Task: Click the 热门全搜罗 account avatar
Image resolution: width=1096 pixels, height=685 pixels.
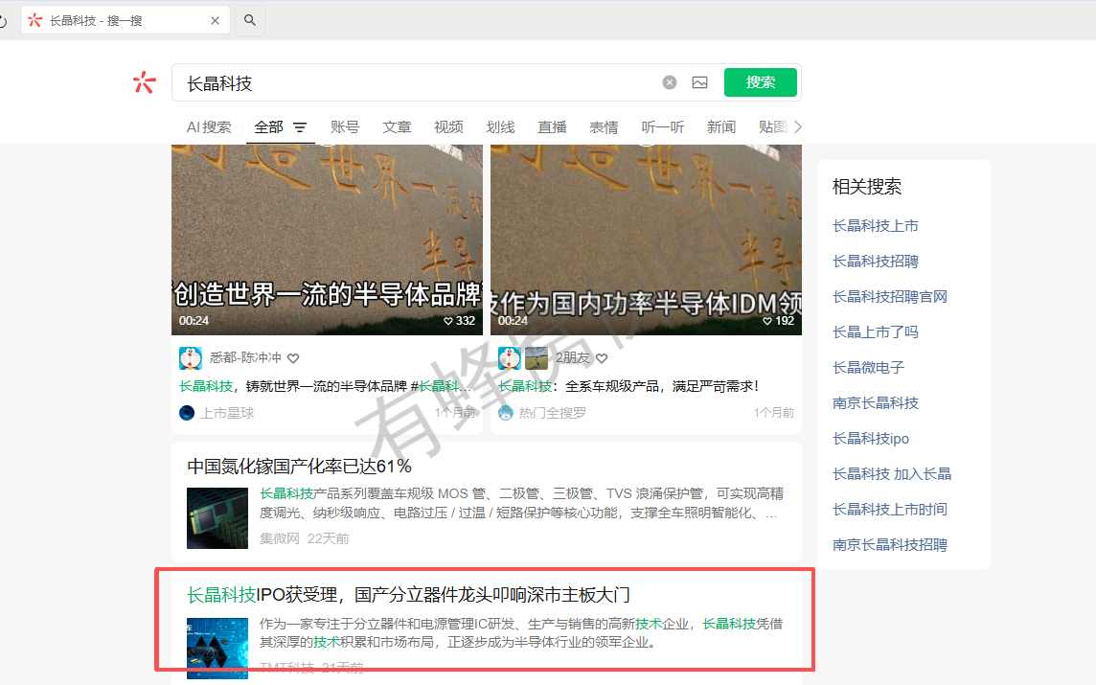Action: 506,413
